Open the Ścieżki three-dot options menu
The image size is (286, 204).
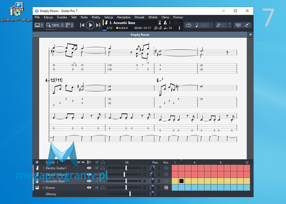(x=57, y=162)
